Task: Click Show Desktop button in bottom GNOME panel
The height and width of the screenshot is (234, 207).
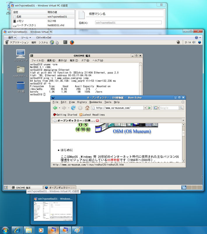Action: pos(6,187)
